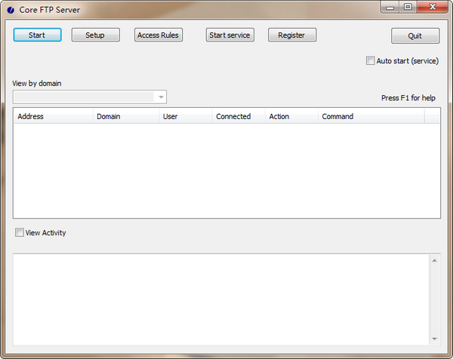This screenshot has height=359, width=453.
Task: Click the Register button
Action: click(x=292, y=35)
